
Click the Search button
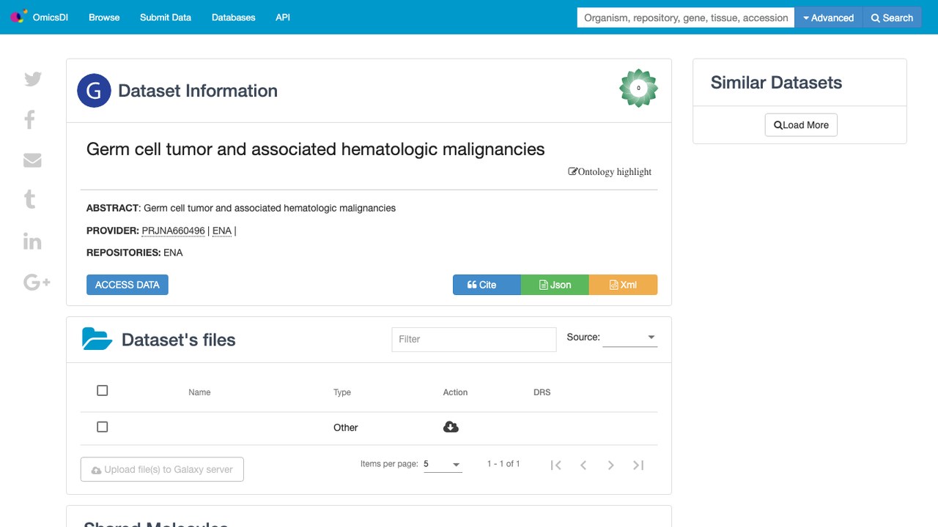[x=892, y=18]
